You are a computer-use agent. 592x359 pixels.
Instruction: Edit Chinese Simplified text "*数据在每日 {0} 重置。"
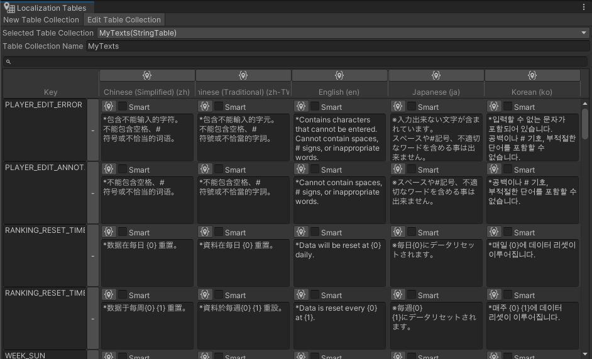pyautogui.click(x=147, y=263)
